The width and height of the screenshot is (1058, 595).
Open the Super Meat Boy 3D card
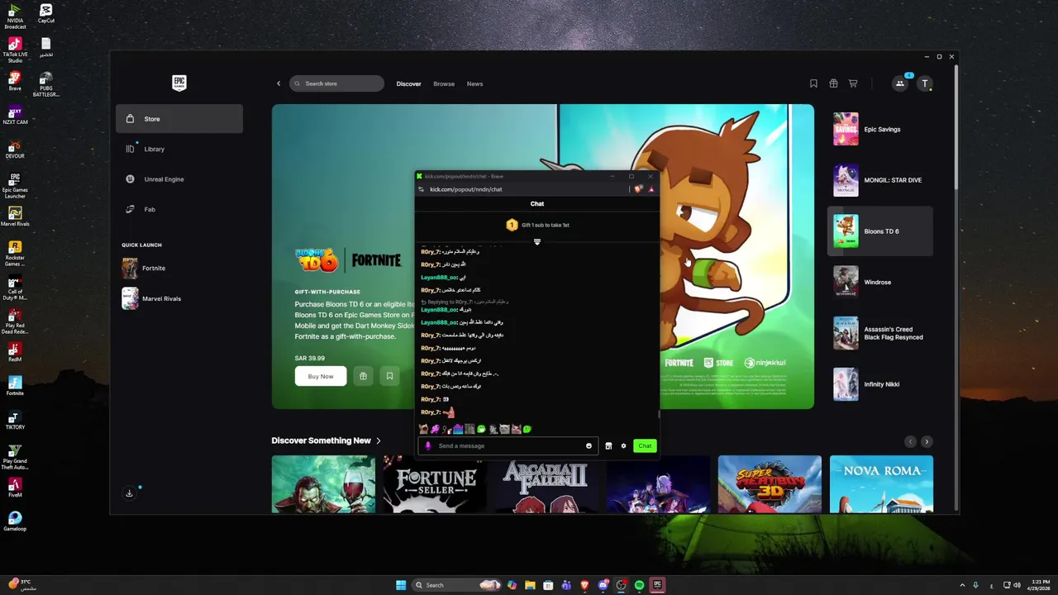[x=770, y=484]
